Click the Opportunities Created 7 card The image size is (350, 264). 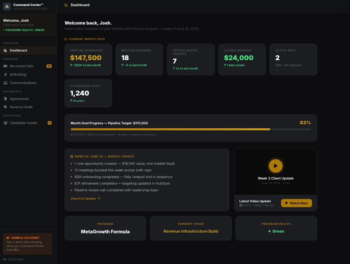191,59
